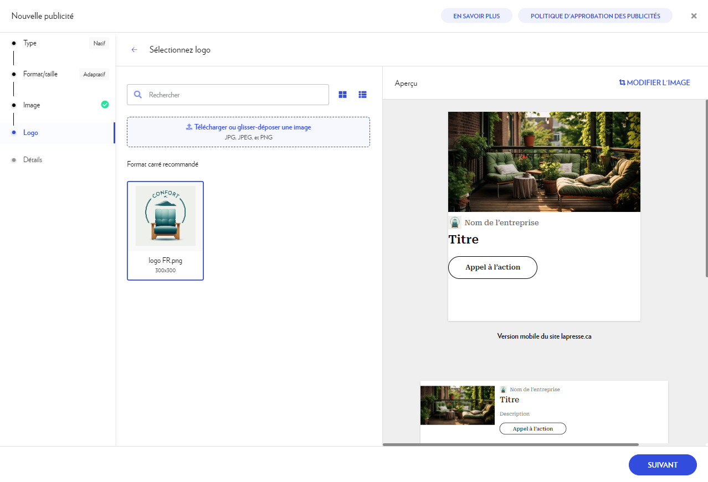Image resolution: width=708 pixels, height=482 pixels.
Task: Close the Nouvelle publicité dialog
Action: [694, 16]
